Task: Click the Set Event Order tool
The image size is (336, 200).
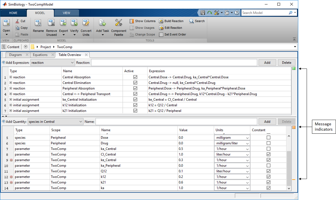Action: point(172,34)
